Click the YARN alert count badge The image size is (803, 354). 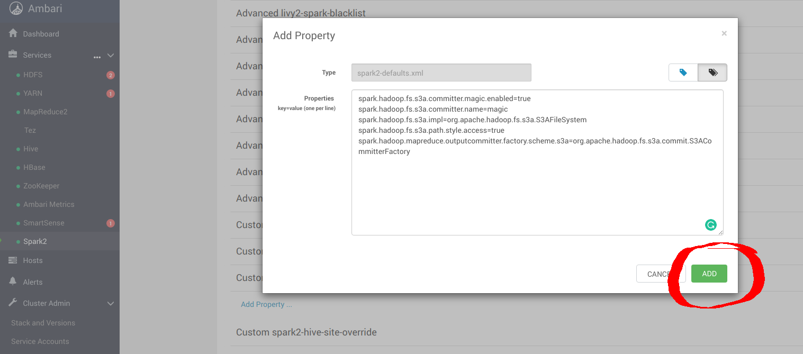pos(110,94)
